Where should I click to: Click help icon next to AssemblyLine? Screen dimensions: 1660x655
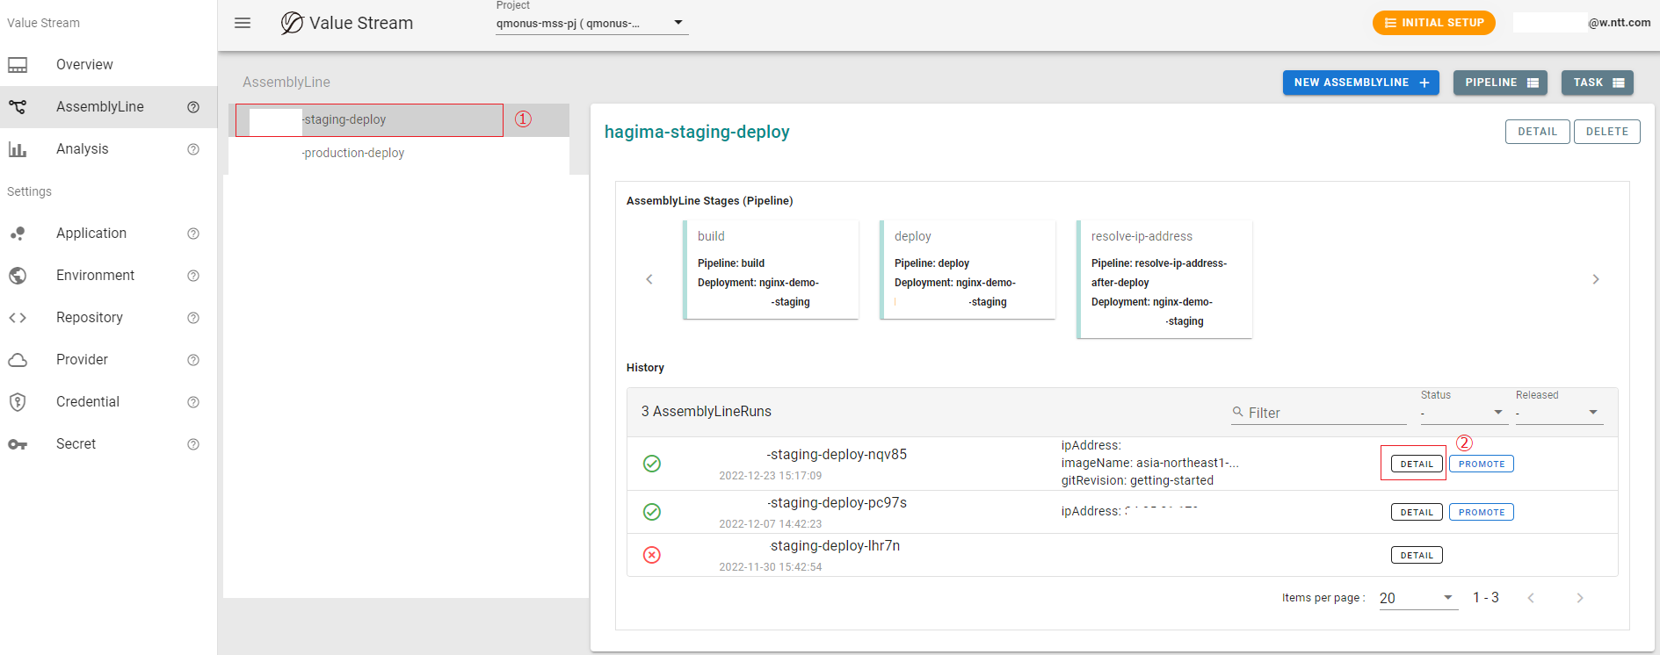click(193, 107)
